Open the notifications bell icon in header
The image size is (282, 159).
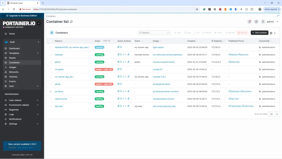pos(250,22)
